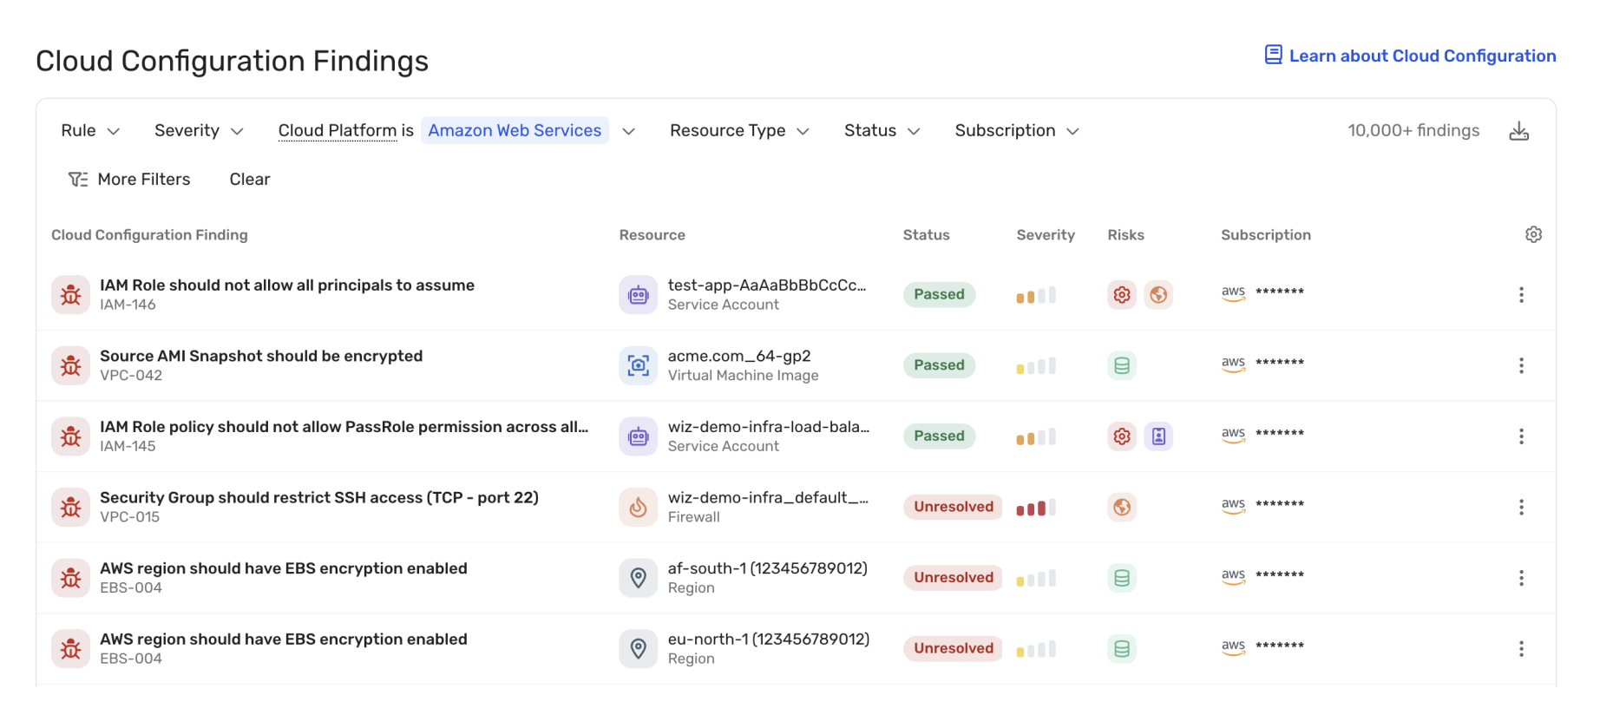Expand the Resource Type filter

coord(739,131)
